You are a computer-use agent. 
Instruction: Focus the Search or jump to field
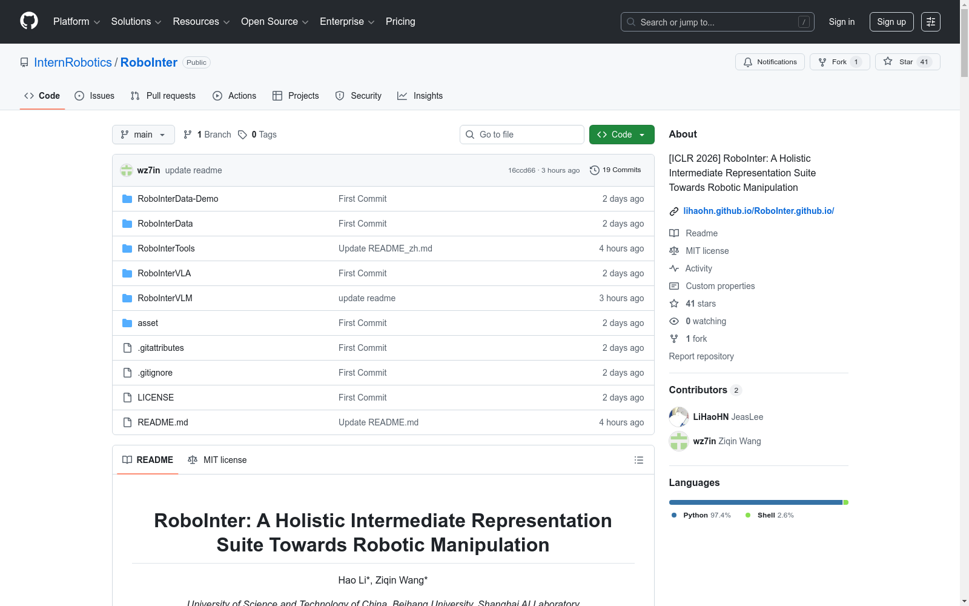[718, 22]
